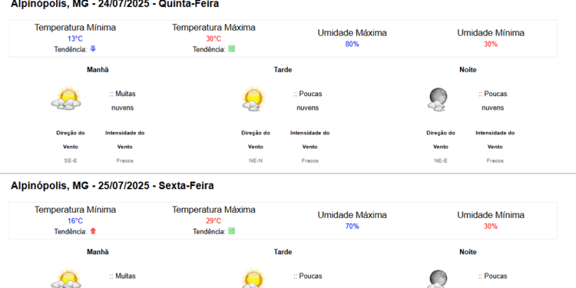Screen dimensions: 576x288
Task: Click the night moon icon for 24/07
Action: pyautogui.click(x=438, y=99)
